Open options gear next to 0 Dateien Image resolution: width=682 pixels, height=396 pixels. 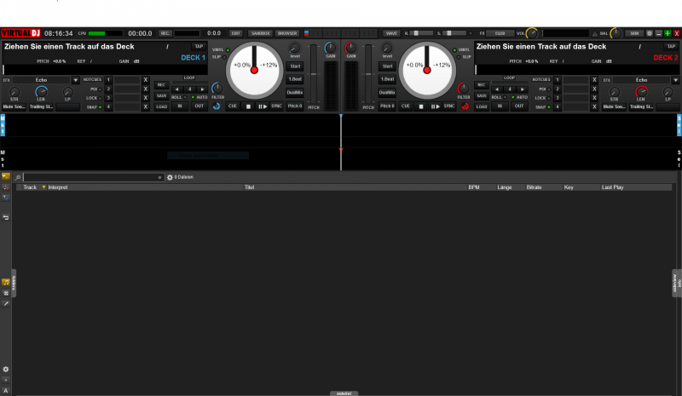170,177
